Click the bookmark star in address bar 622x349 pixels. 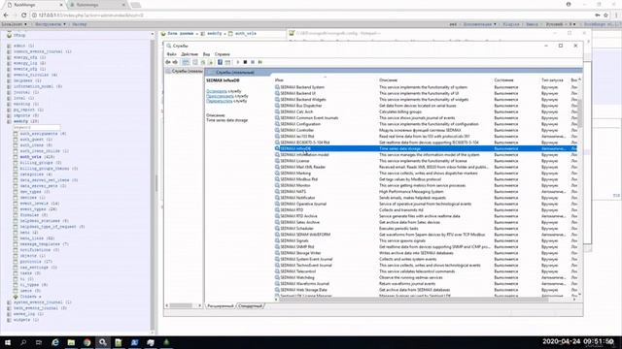[605, 16]
